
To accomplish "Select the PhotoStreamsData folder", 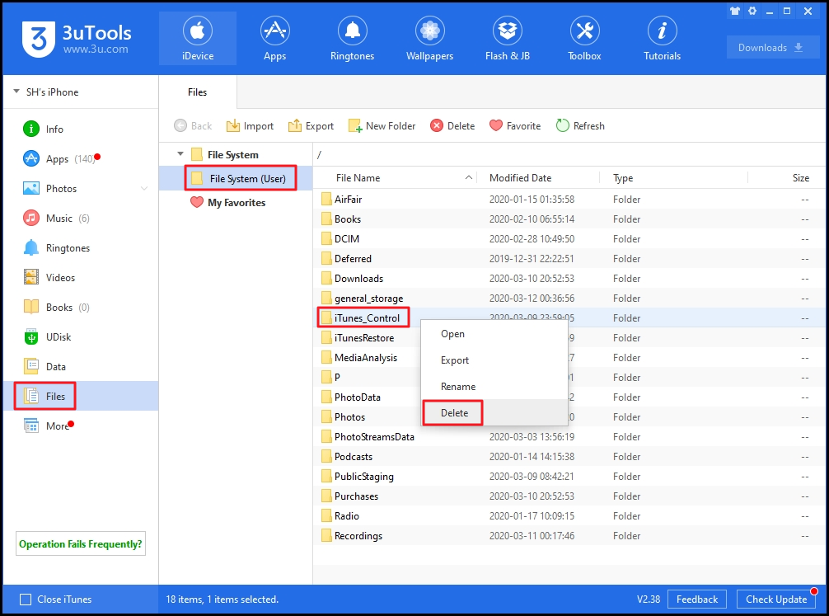I will [569, 436].
